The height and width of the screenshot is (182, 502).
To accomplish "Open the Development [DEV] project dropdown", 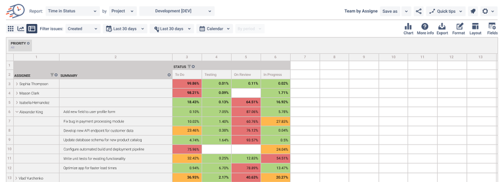I will [x=177, y=11].
